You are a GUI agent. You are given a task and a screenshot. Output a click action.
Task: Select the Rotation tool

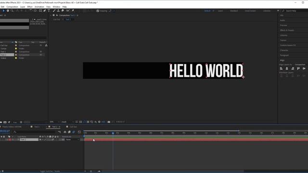tap(31, 11)
